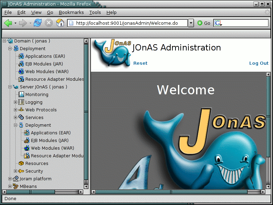The image size is (273, 205).
Task: Click the domain-level Deployment icon
Action: click(x=16, y=49)
